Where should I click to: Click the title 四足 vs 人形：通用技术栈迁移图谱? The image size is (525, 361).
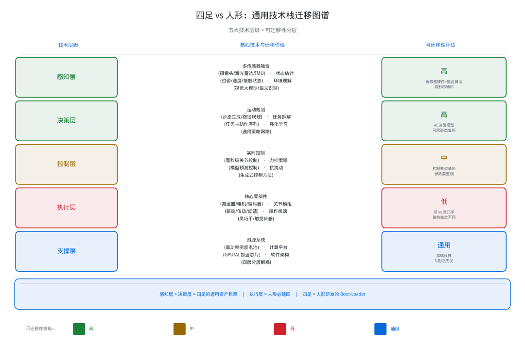click(262, 16)
